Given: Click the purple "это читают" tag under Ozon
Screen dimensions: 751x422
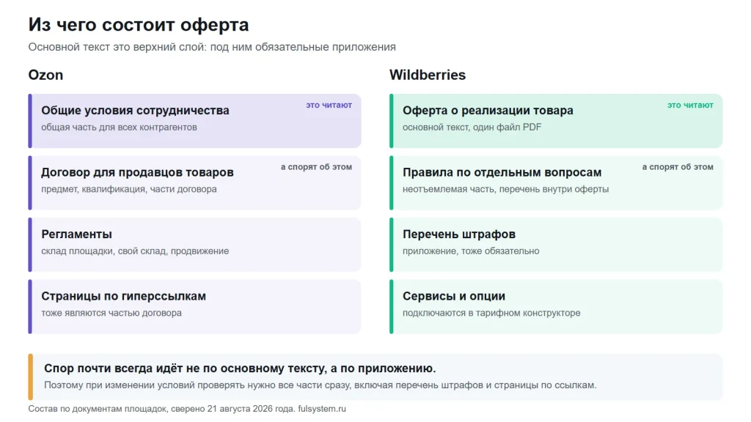Looking at the screenshot, I should pyautogui.click(x=329, y=105).
